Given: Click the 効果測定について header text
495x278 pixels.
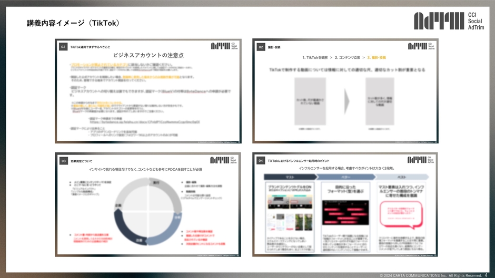Looking at the screenshot, I should [x=82, y=161].
